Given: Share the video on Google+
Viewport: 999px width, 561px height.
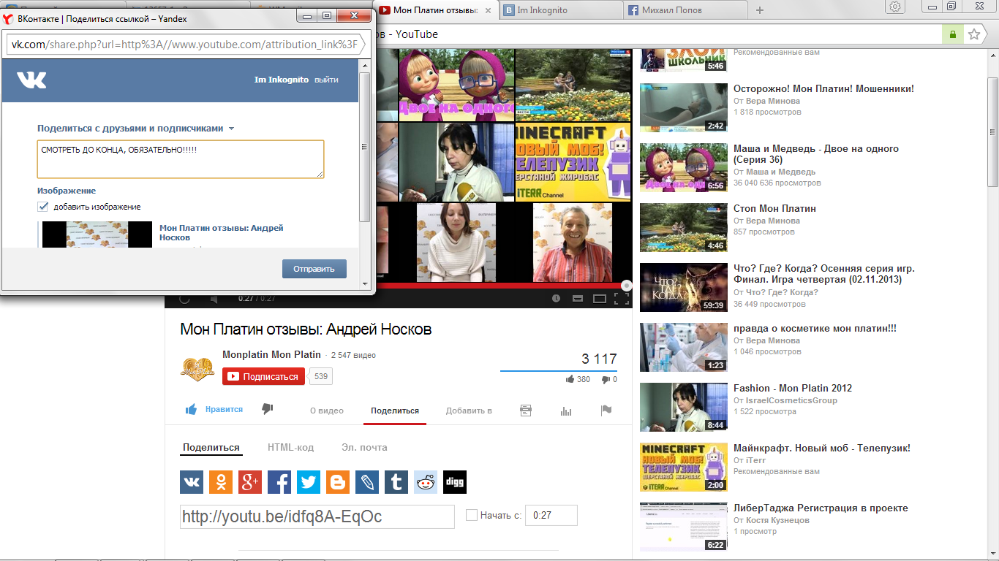Looking at the screenshot, I should click(250, 482).
